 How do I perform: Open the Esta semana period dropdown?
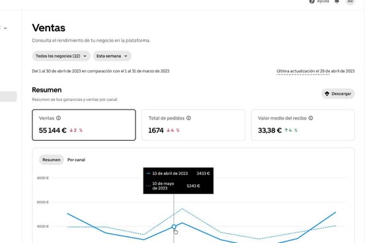112,56
